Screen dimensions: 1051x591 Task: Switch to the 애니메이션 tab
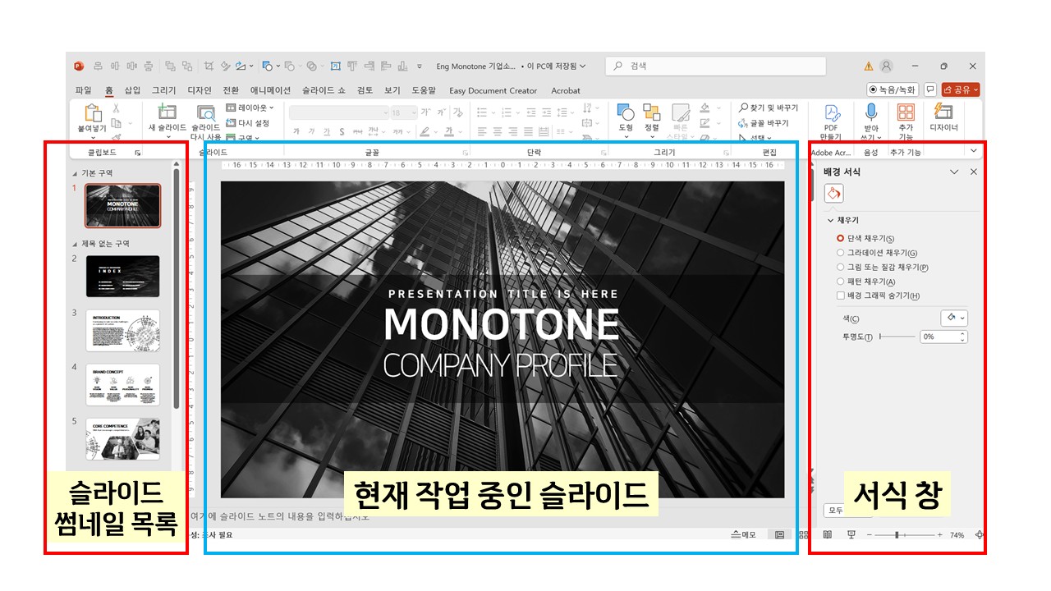click(x=270, y=90)
